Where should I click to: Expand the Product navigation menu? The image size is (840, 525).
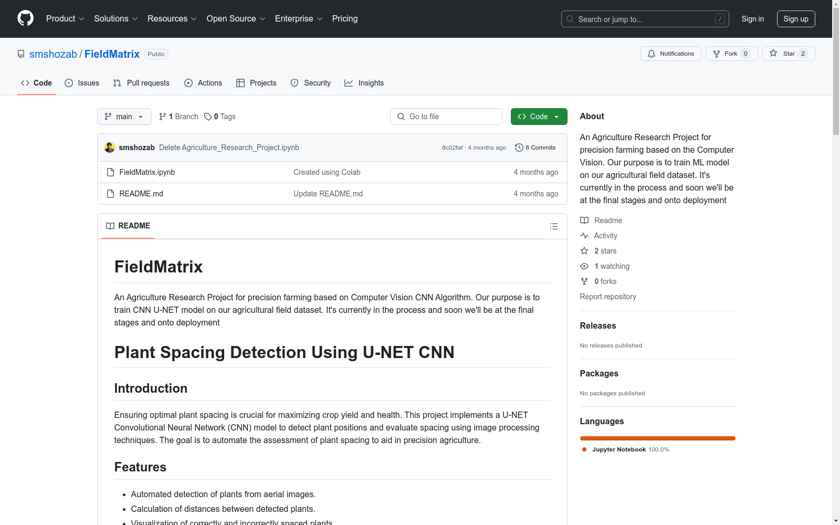[x=65, y=19]
